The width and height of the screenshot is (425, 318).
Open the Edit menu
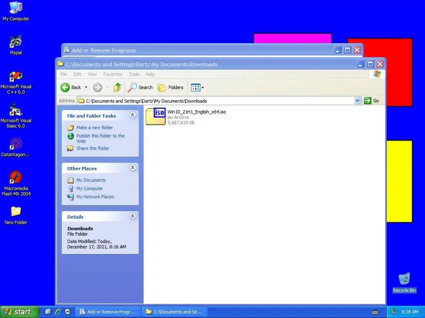point(77,74)
